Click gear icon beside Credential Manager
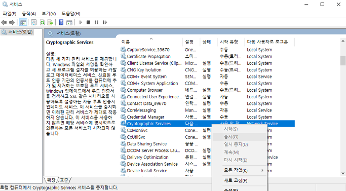This screenshot has width=346, height=191. pos(123,117)
